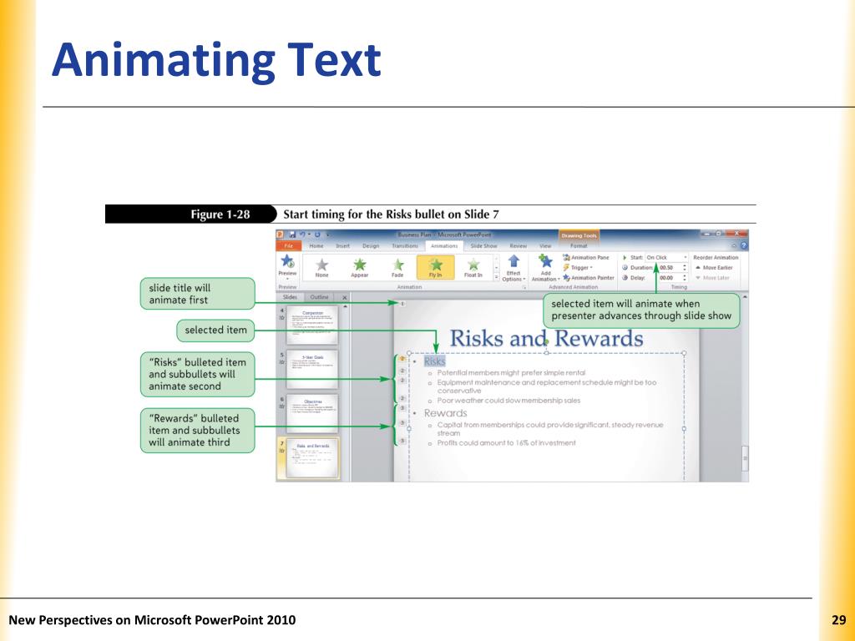855x641 pixels.
Task: Switch to the Design ribbon tab
Action: click(x=371, y=246)
